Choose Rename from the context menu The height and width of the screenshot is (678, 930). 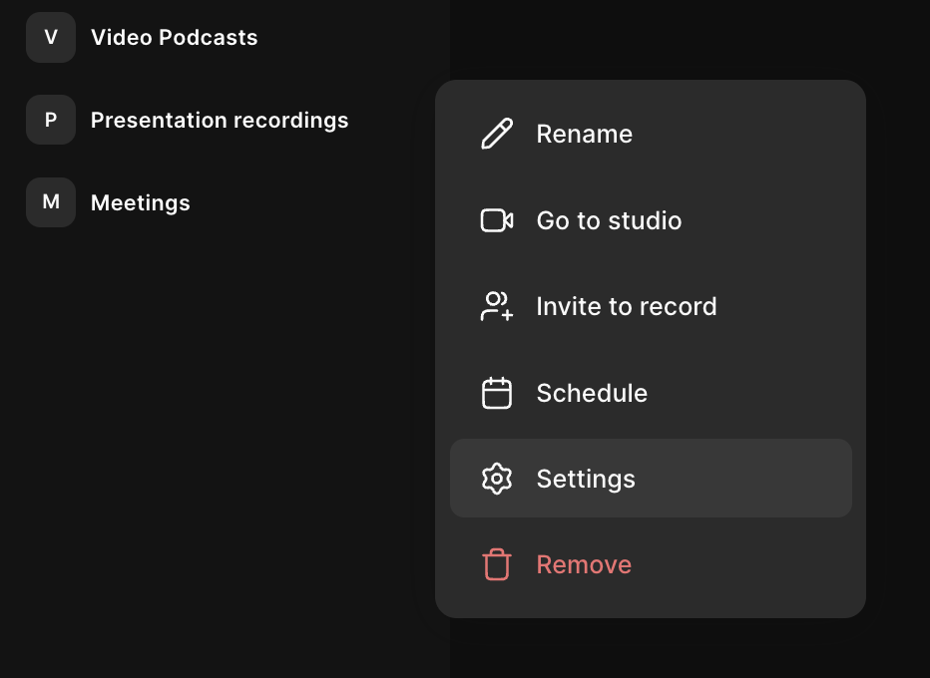651,134
